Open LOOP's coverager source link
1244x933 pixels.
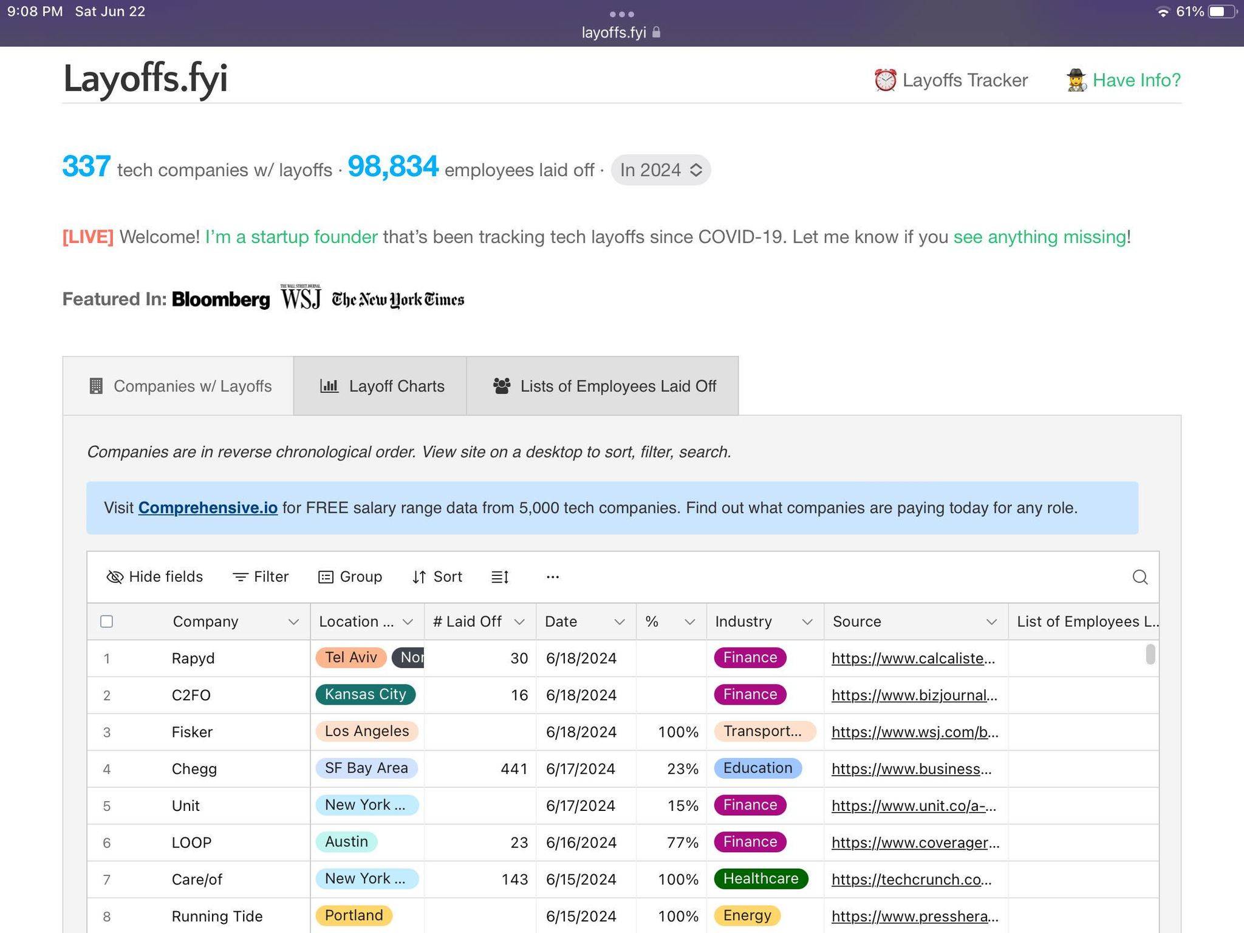tap(915, 842)
